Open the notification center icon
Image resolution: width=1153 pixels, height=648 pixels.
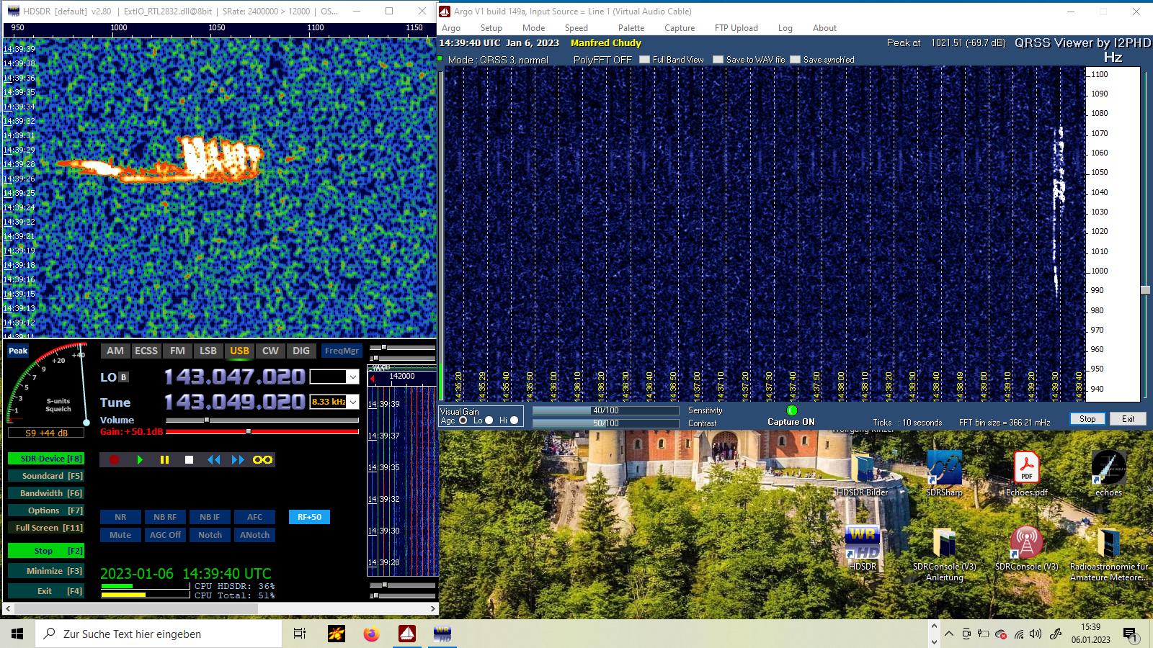click(1130, 634)
